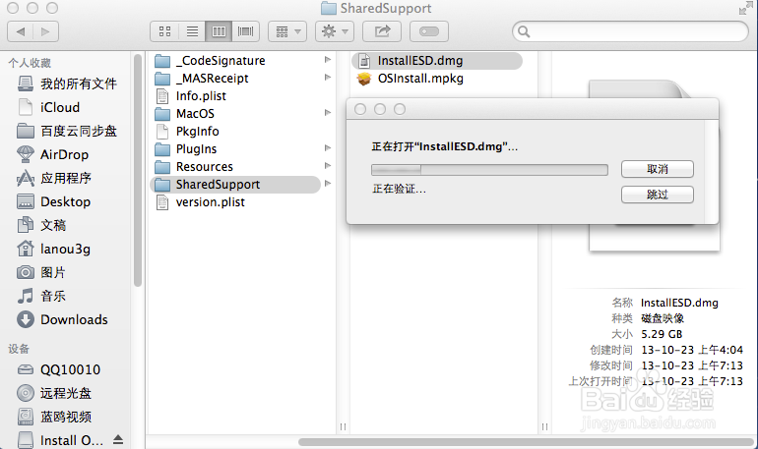Go back in Finder history
Image resolution: width=758 pixels, height=449 pixels.
[21, 31]
